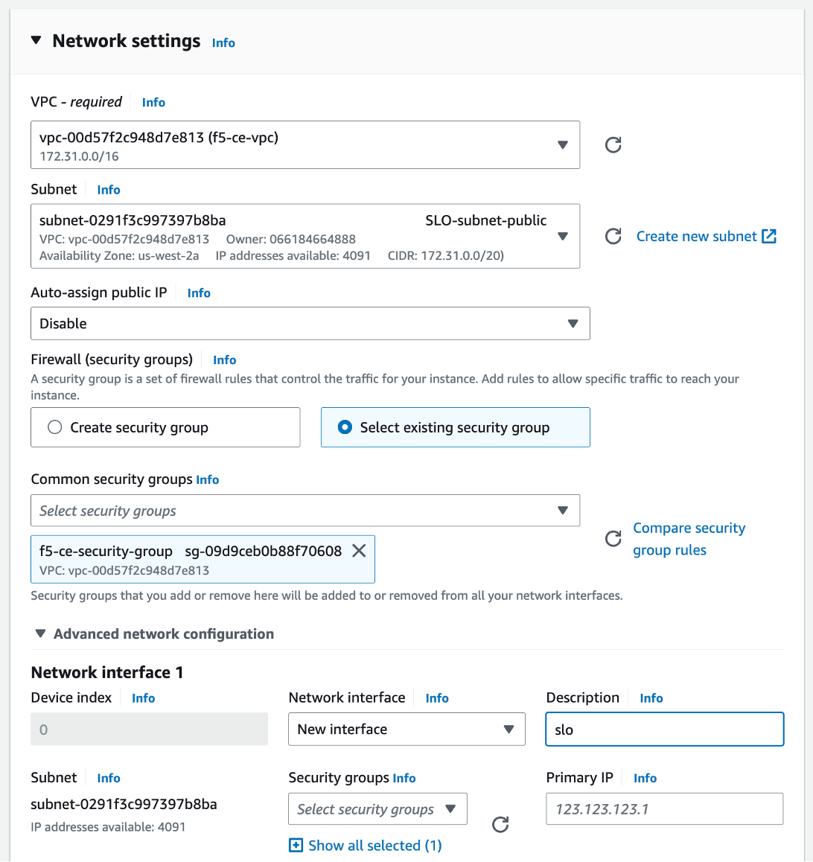Open the Network interface dropdown for interface 1
Image resolution: width=813 pixels, height=862 pixels.
[x=510, y=729]
